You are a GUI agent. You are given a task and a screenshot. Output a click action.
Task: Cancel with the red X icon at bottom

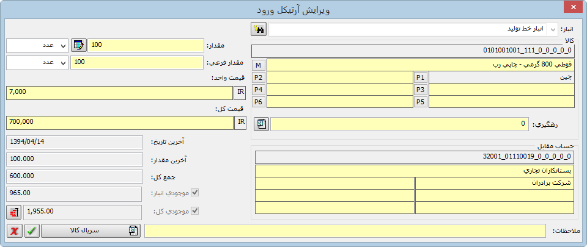pyautogui.click(x=14, y=231)
